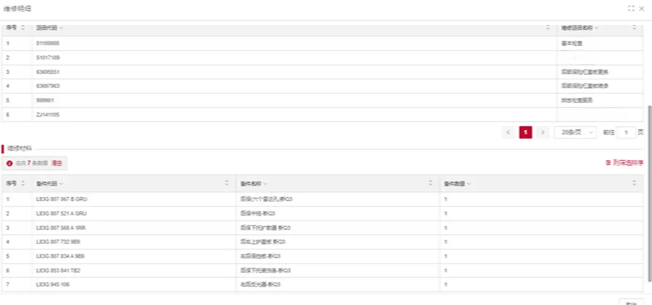Select page 1 in pagination

[x=525, y=132]
